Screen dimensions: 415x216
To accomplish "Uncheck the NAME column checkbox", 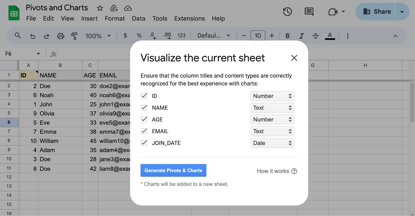I will click(144, 108).
